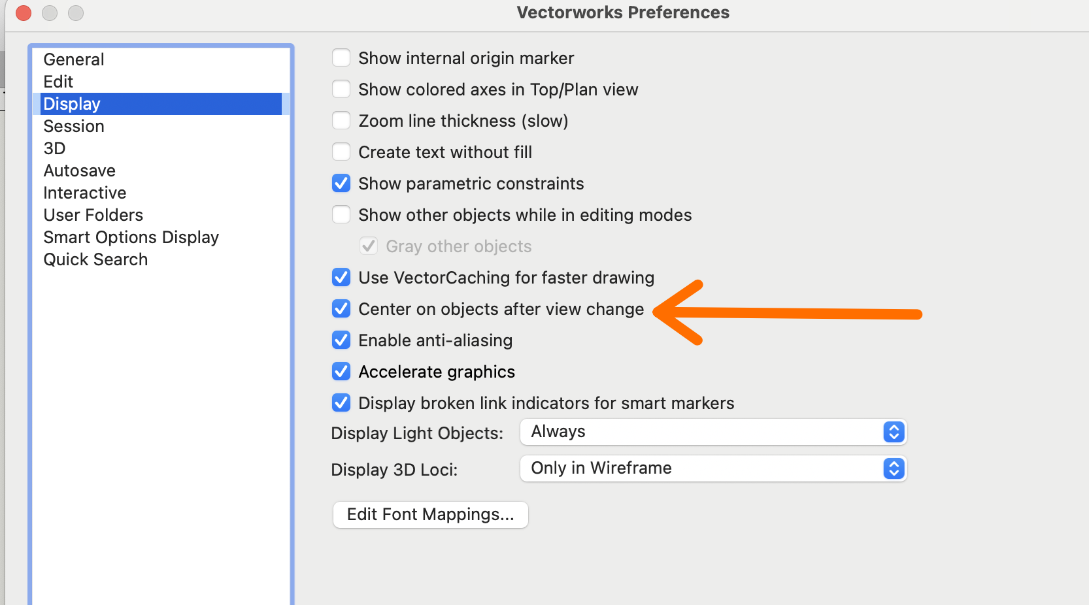This screenshot has height=605, width=1089.
Task: Check Show colored axes in Top/Plan view
Action: [341, 90]
